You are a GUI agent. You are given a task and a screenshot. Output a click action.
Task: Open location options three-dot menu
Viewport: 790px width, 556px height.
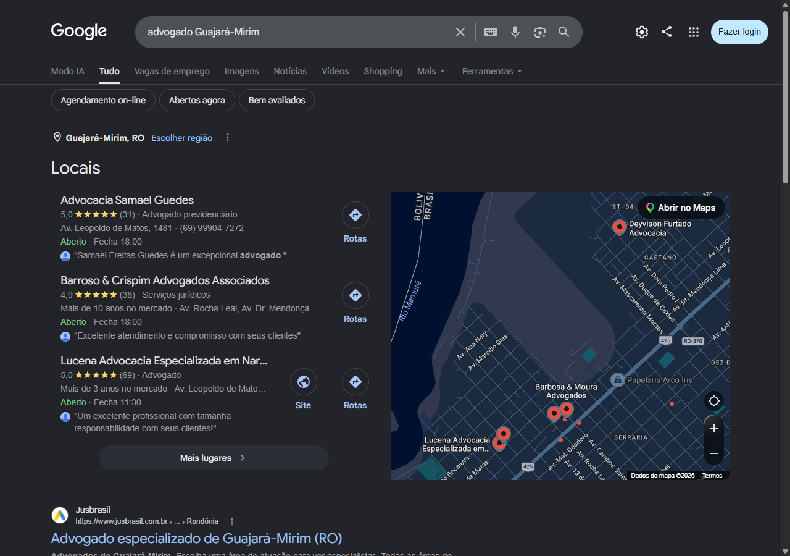(x=228, y=137)
